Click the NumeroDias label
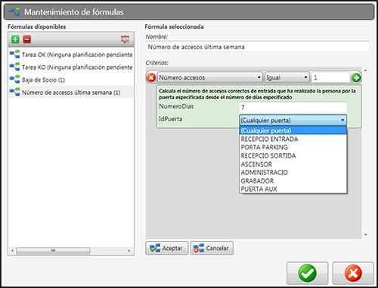Screen dimensions: 378x288 [x=176, y=106]
